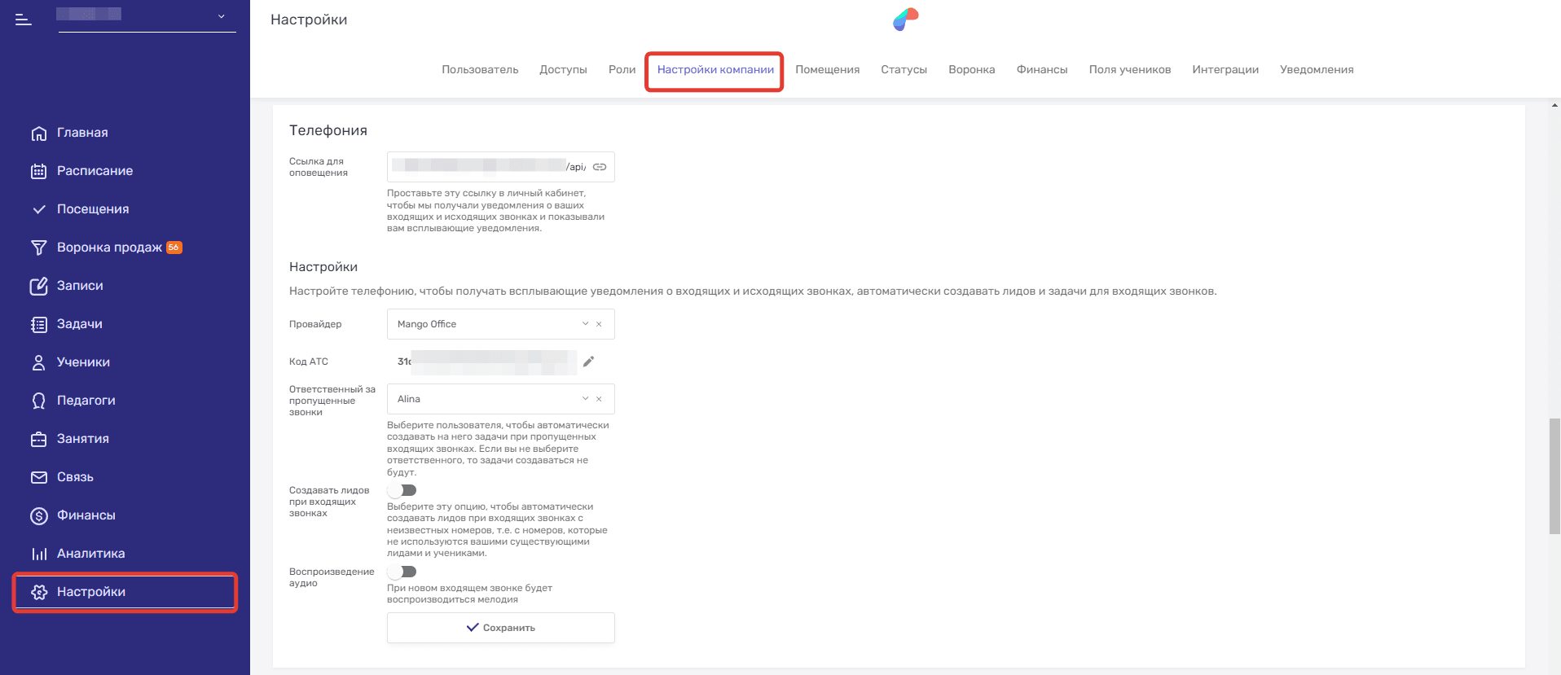Viewport: 1561px width, 675px height.
Task: Open the Sales funnel section (Воронка продаж)
Action: (109, 248)
